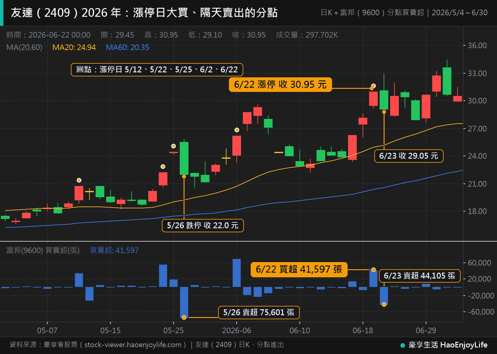497x354 pixels.
Task: Click the 05-15 date axis label
Action: click(110, 330)
